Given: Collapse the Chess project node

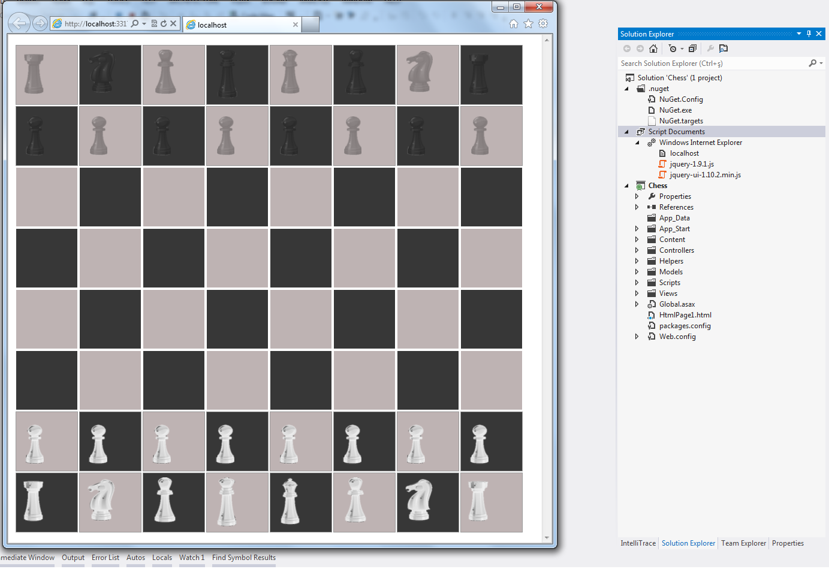Looking at the screenshot, I should tap(626, 186).
